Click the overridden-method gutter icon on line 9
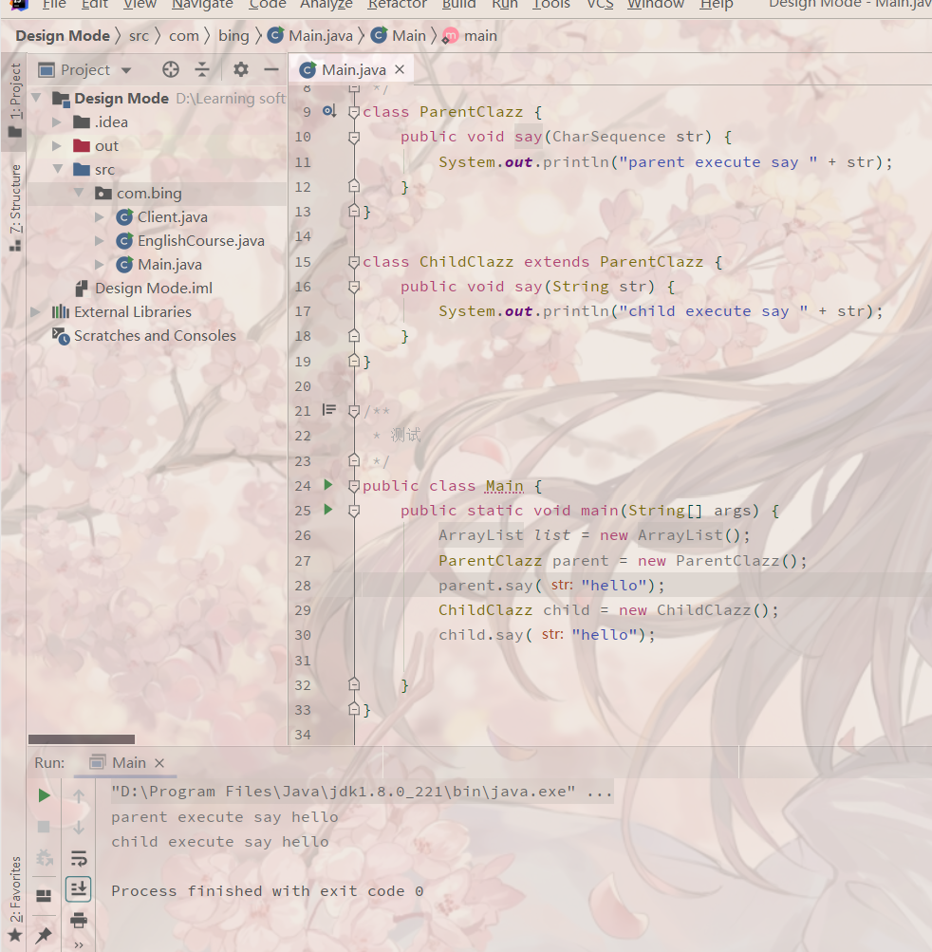 point(329,111)
